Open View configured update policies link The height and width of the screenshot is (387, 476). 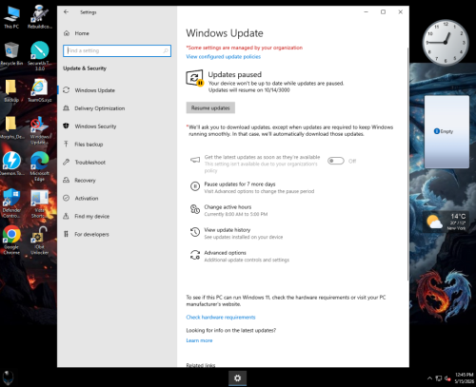point(224,57)
